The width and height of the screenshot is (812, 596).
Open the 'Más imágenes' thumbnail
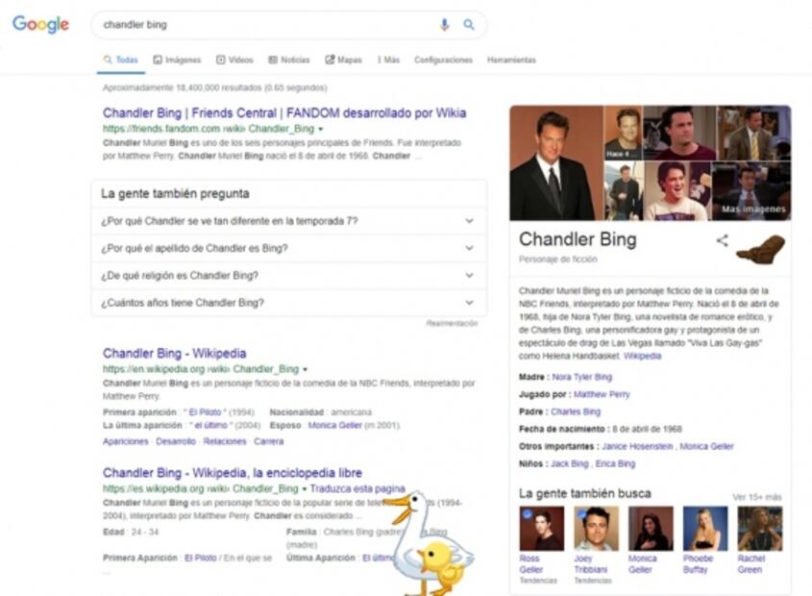pos(752,191)
